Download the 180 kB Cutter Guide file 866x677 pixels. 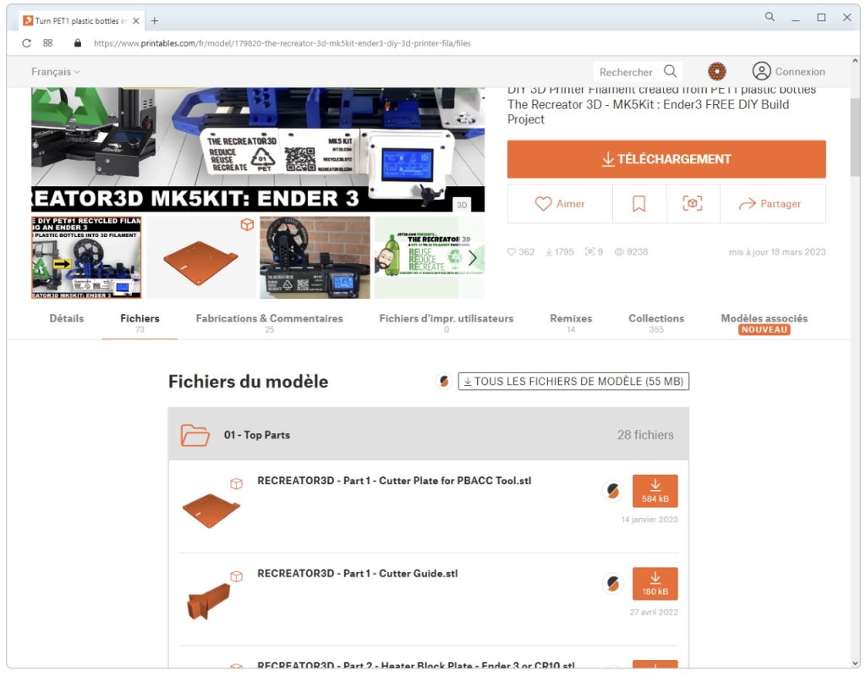click(655, 584)
